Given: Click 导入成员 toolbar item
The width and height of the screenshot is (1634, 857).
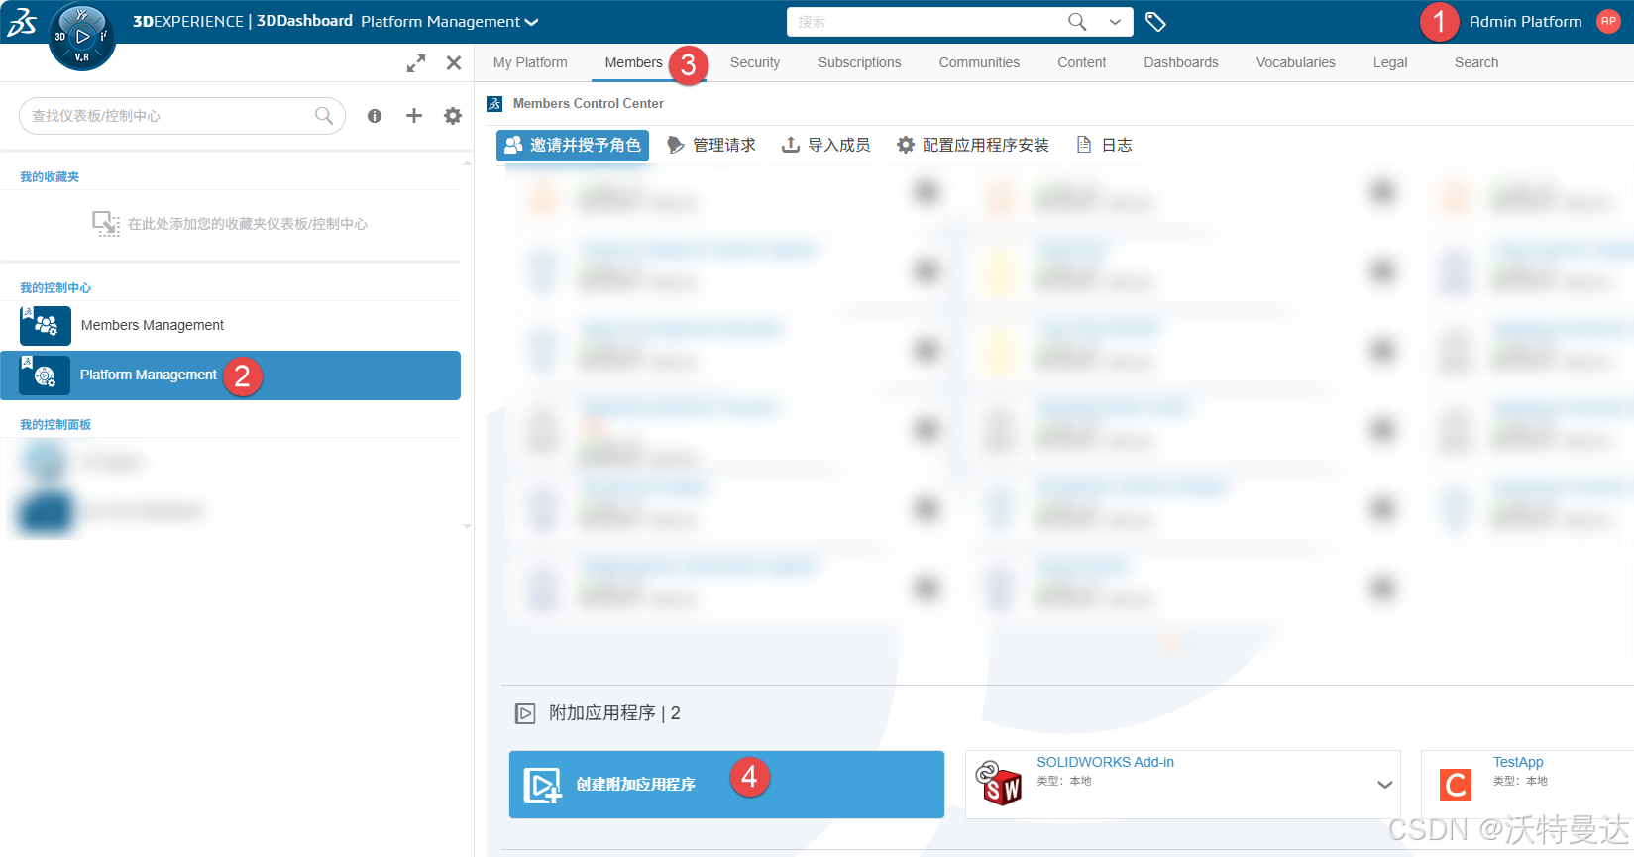Looking at the screenshot, I should click(825, 145).
